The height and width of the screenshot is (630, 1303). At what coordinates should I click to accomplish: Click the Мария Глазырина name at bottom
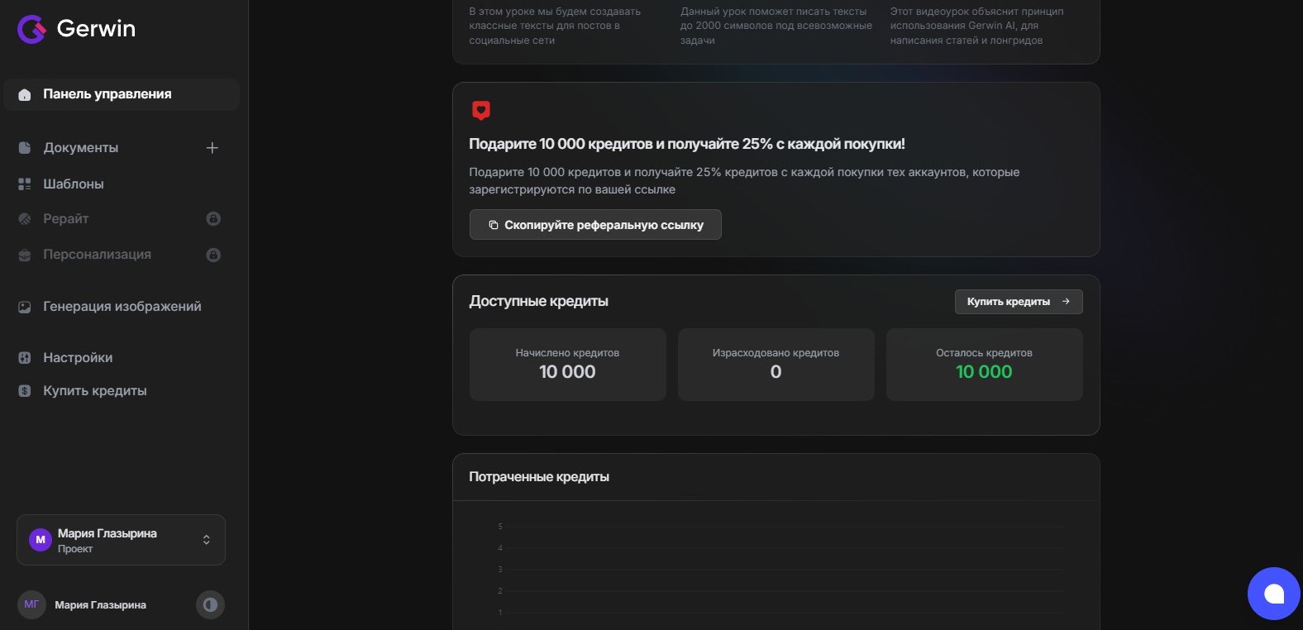click(101, 605)
